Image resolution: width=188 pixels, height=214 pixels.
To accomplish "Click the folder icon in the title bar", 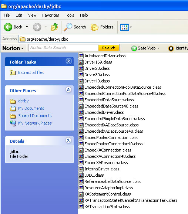I will click(x=4, y=6).
